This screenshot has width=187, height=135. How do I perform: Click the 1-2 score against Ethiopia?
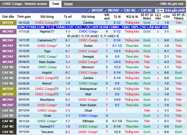68,121
